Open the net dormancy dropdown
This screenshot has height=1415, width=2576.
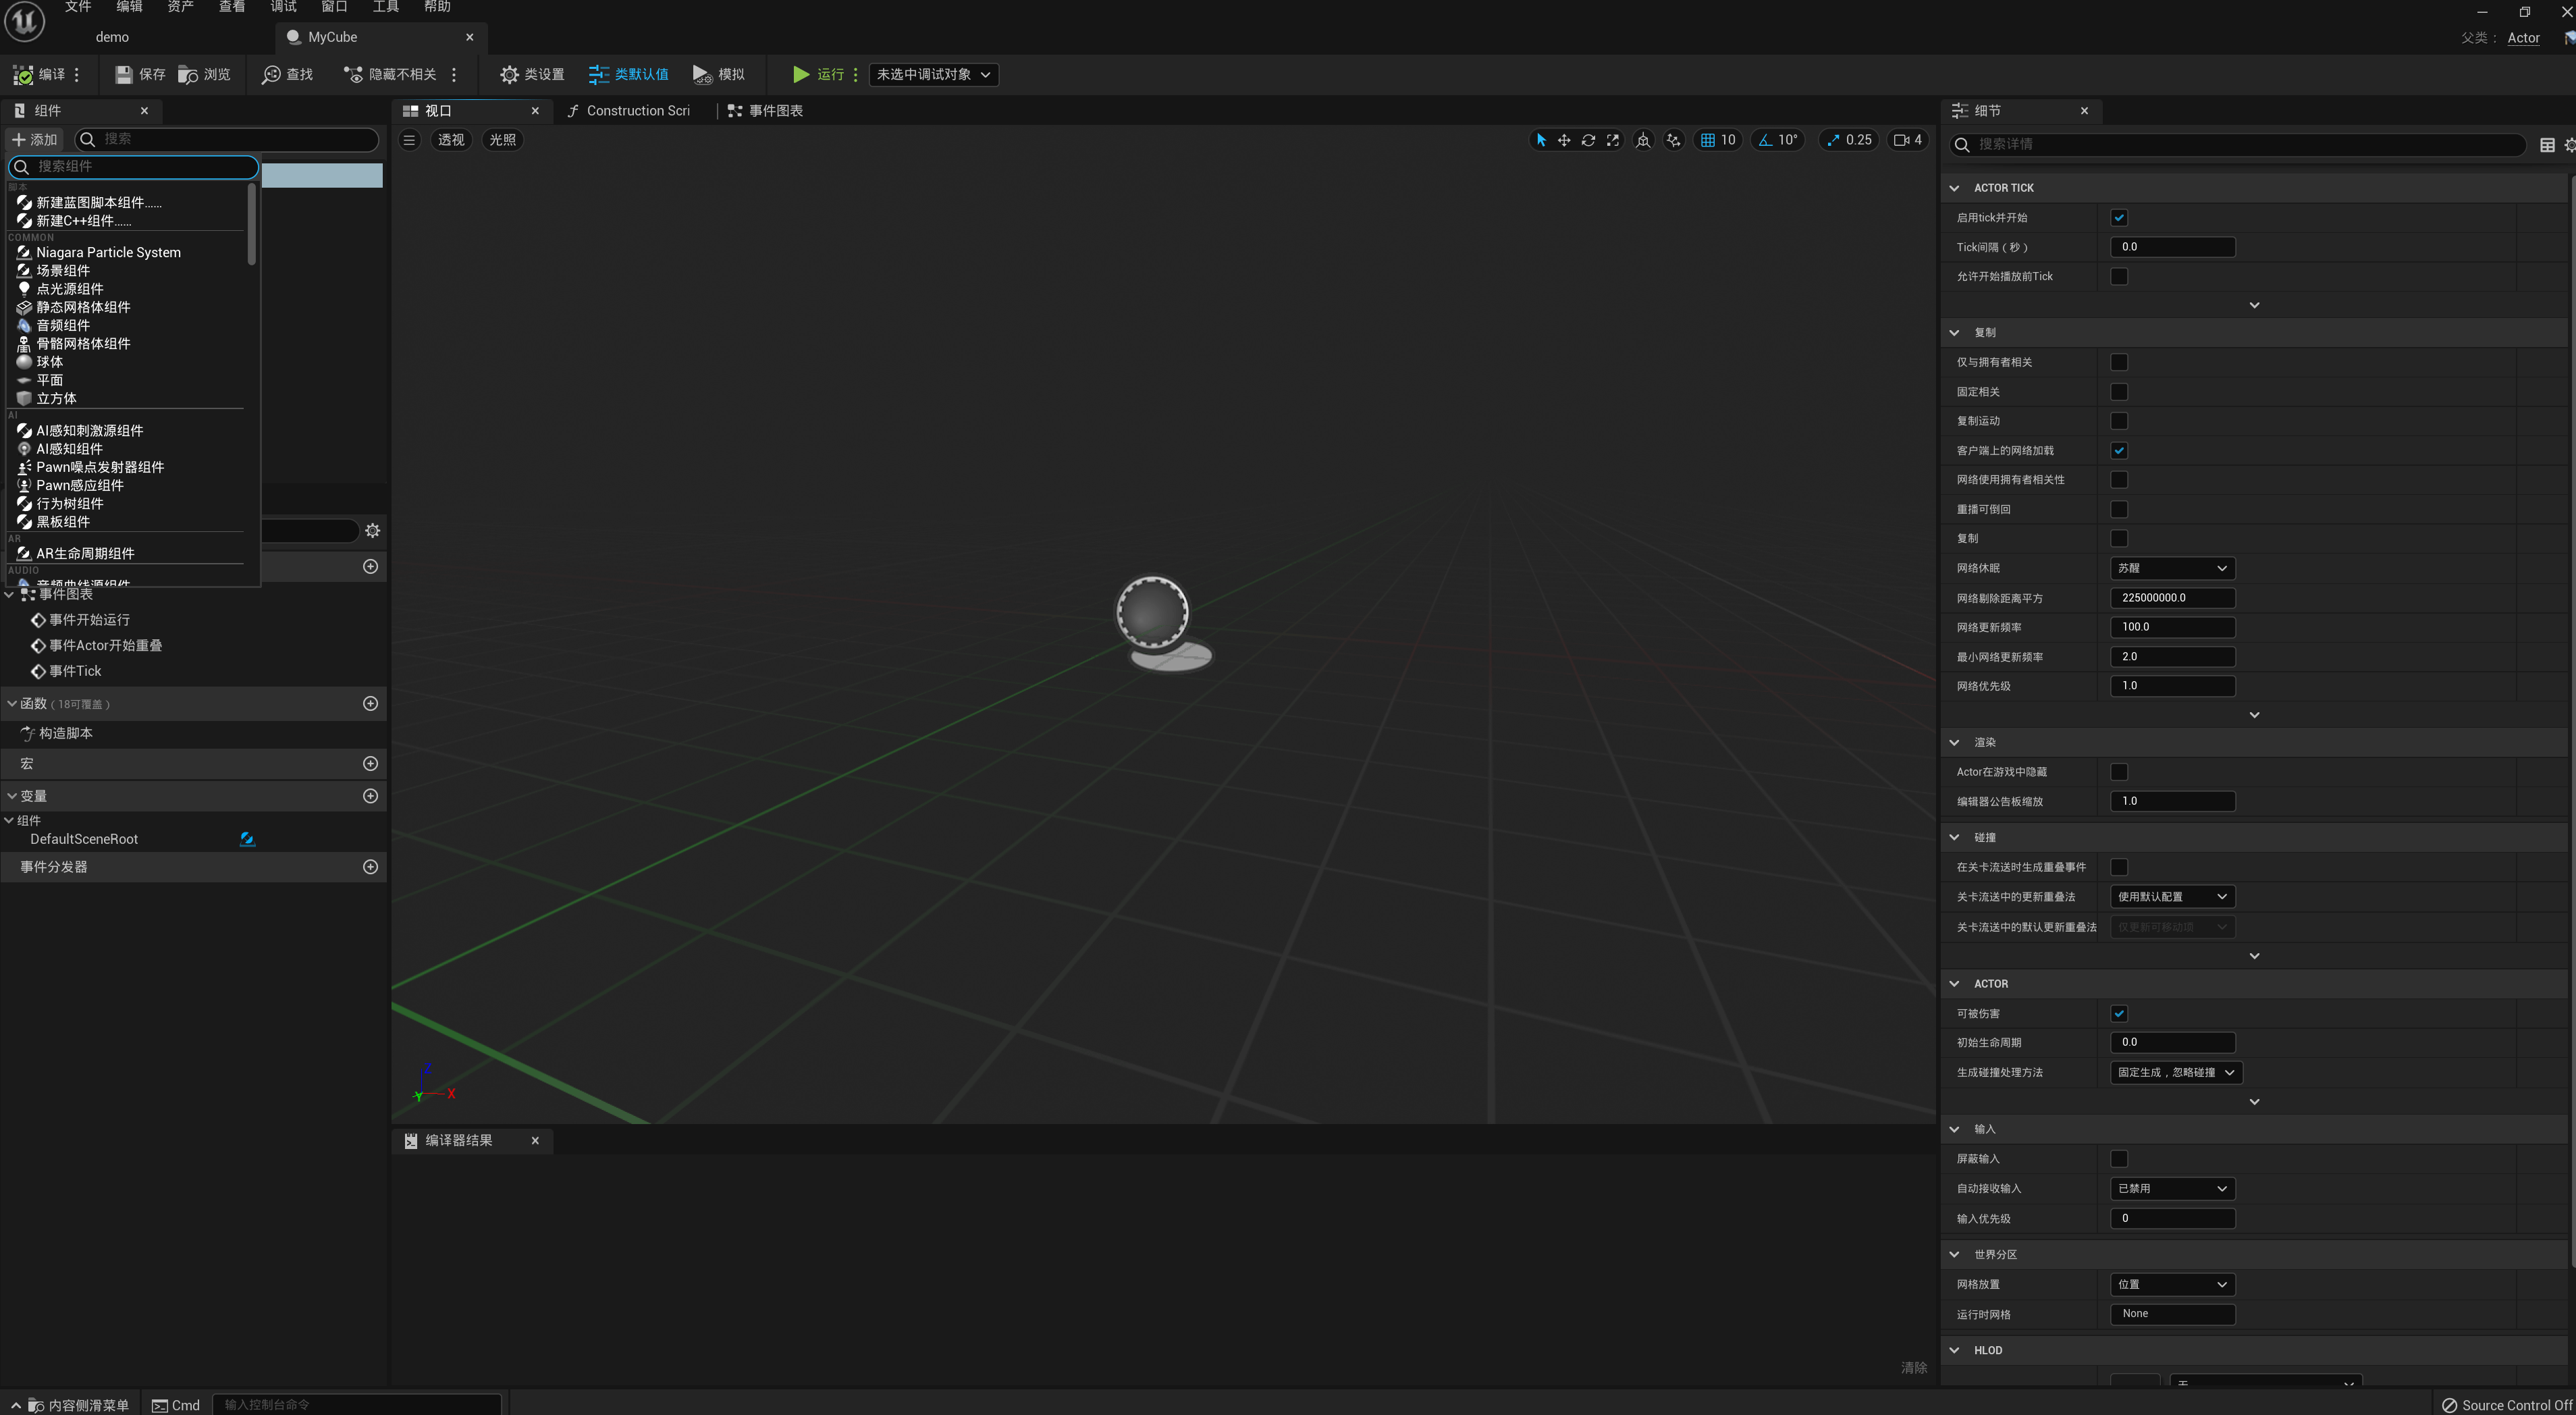pyautogui.click(x=2172, y=568)
